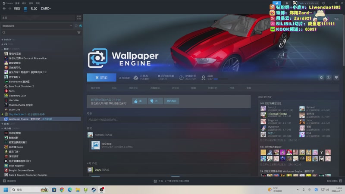Open the 帮助 help menu

(38, 3)
